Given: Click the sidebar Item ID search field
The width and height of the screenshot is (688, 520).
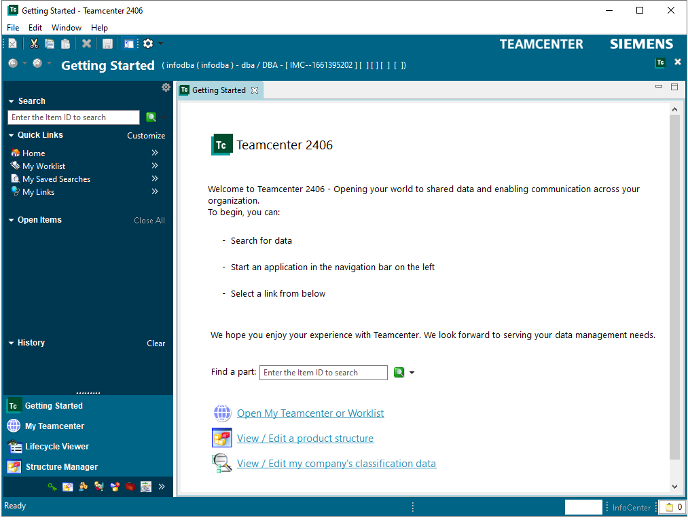Looking at the screenshot, I should coord(74,117).
